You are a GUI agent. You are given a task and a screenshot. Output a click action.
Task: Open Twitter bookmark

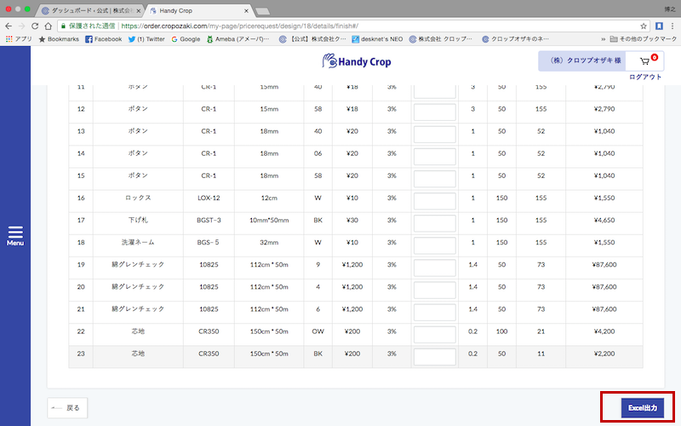click(x=146, y=39)
